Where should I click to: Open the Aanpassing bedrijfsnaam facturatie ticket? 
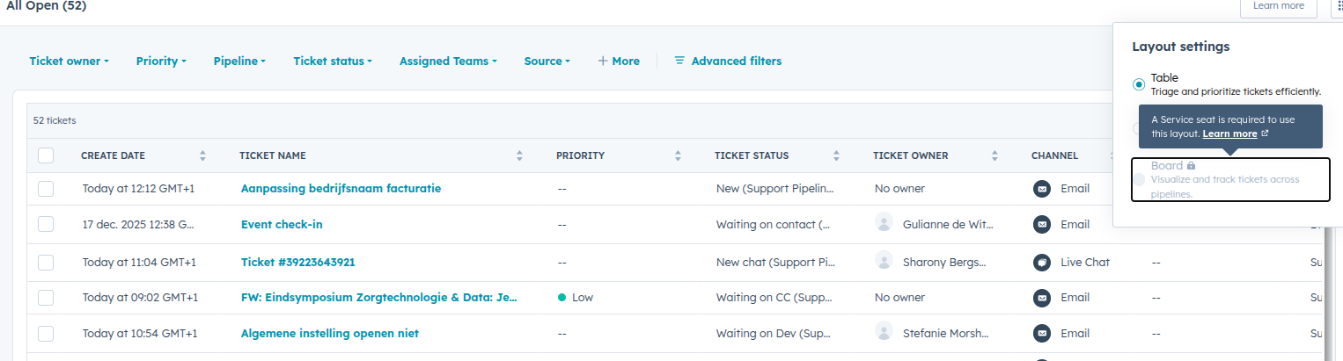(x=341, y=188)
